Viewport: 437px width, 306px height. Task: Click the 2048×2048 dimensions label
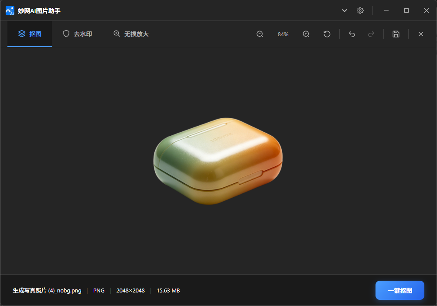click(x=130, y=290)
